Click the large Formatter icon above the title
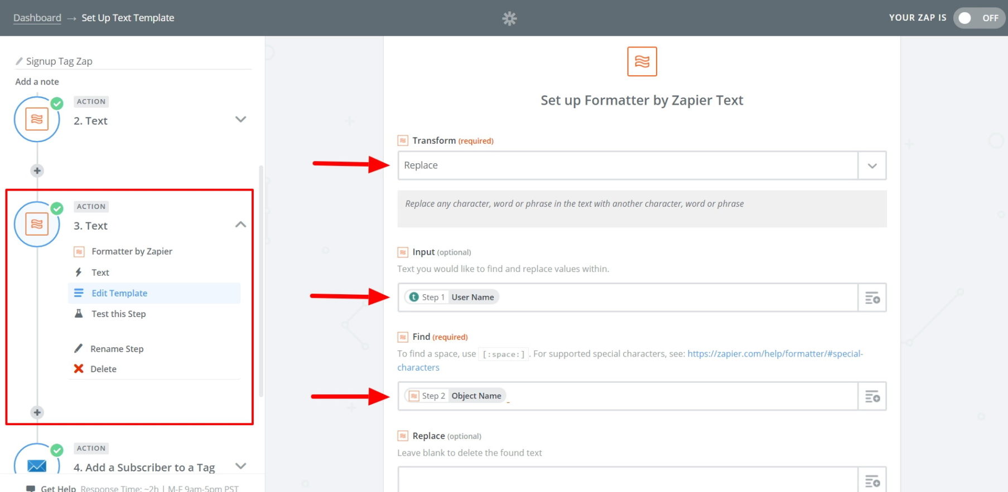Screen dimensions: 1008x492 (642, 61)
